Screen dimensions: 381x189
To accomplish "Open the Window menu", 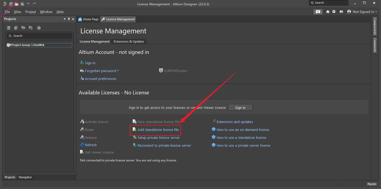I will click(x=46, y=12).
